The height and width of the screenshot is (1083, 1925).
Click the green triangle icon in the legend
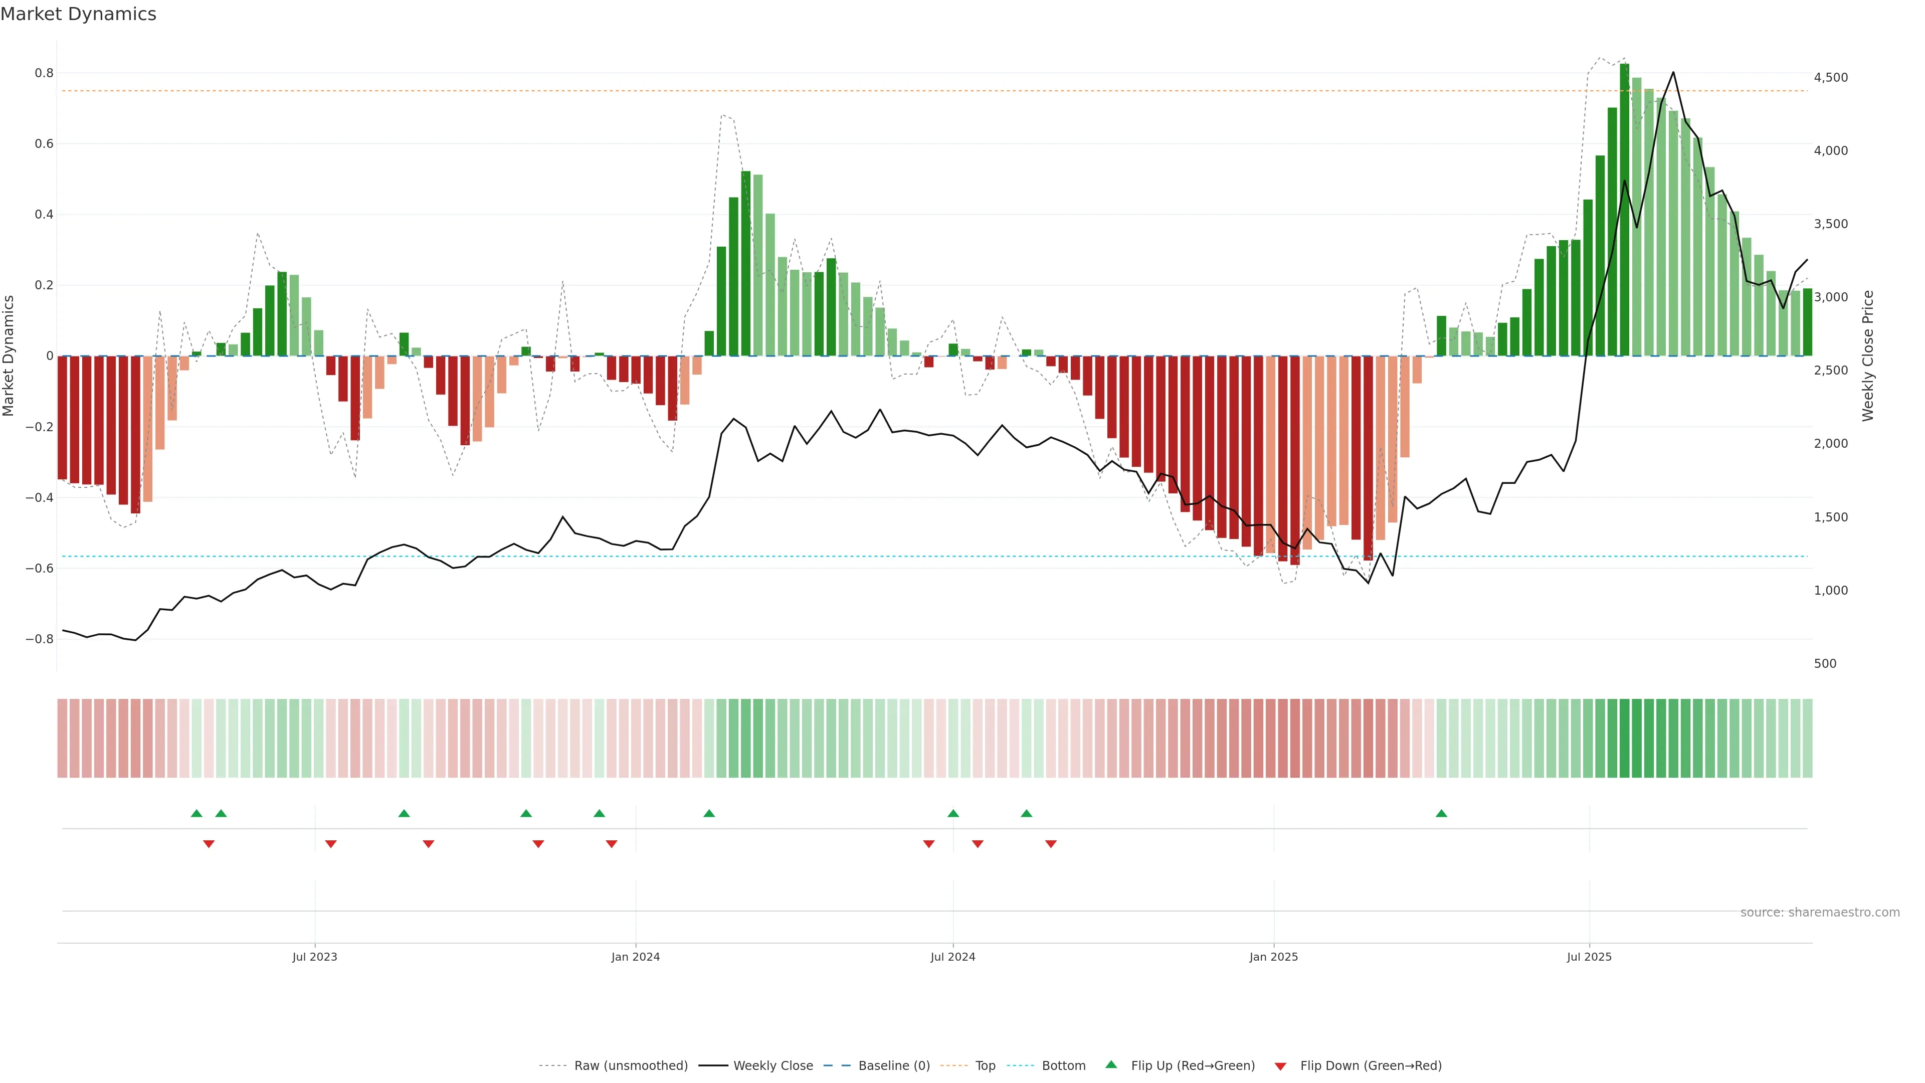click(1111, 1064)
